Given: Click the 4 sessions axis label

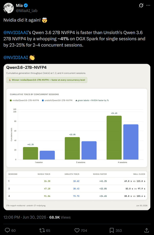Looking at the screenshot, I should coord(122,162).
